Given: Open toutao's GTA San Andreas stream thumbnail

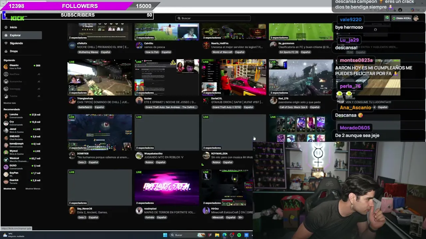Looking at the screenshot, I should point(167,77).
